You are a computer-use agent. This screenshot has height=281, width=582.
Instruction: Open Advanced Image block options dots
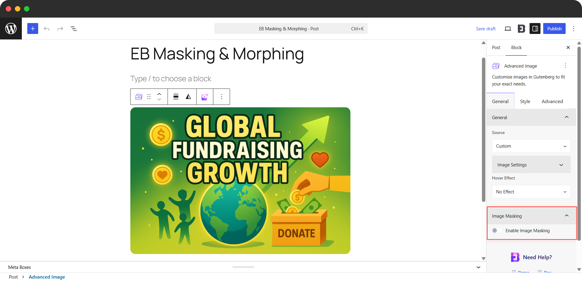point(565,66)
